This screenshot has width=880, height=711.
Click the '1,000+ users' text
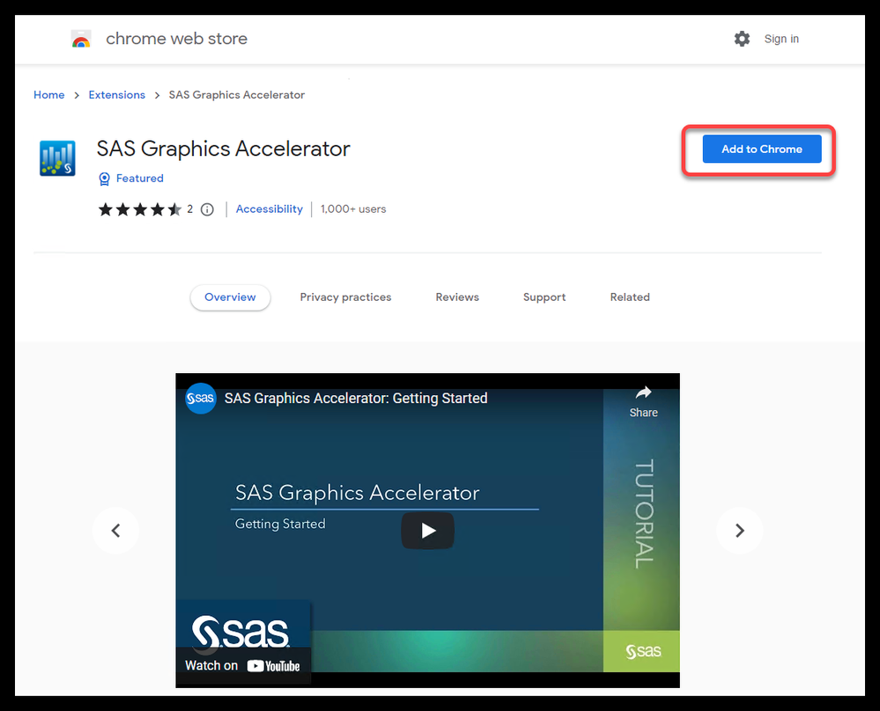point(353,209)
